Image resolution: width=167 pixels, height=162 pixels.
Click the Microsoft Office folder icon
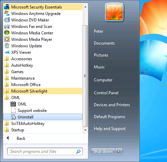pos(7,85)
